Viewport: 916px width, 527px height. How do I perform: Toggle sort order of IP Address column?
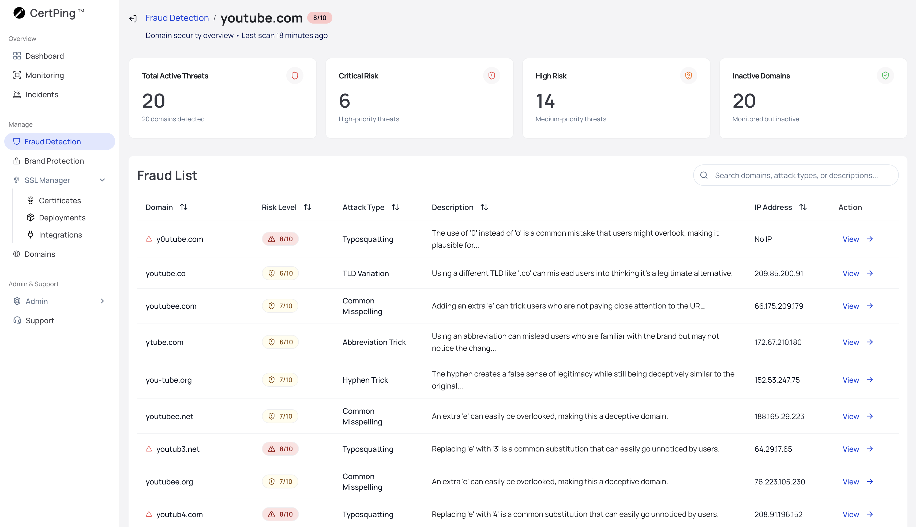803,207
